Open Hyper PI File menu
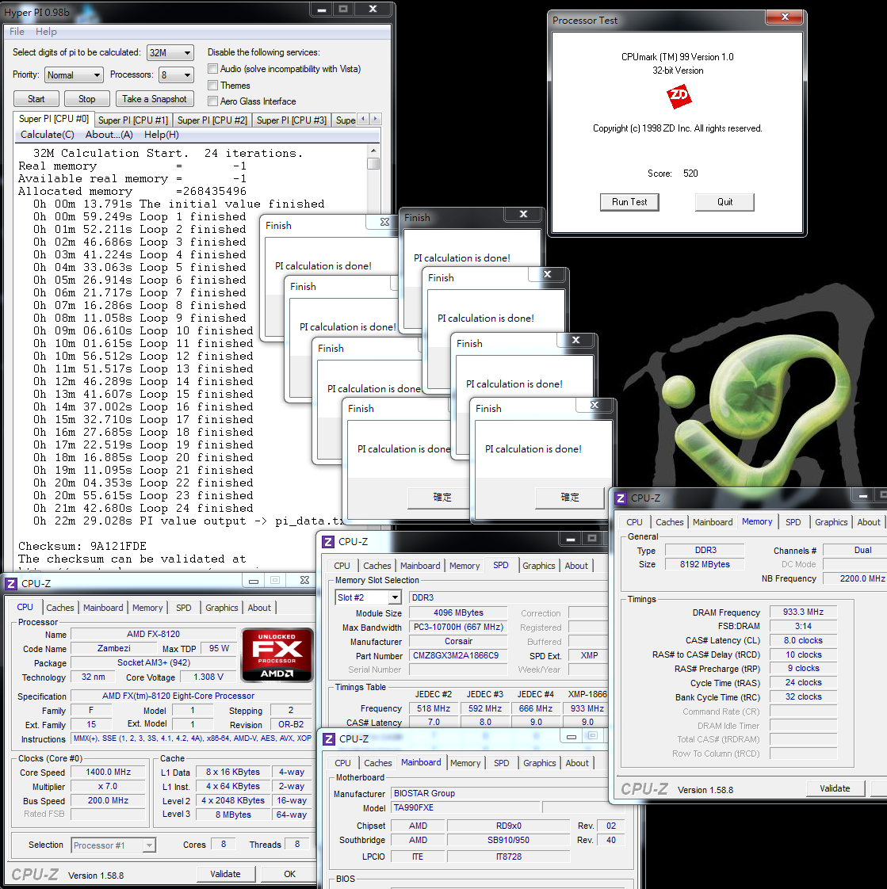887x889 pixels. click(17, 32)
